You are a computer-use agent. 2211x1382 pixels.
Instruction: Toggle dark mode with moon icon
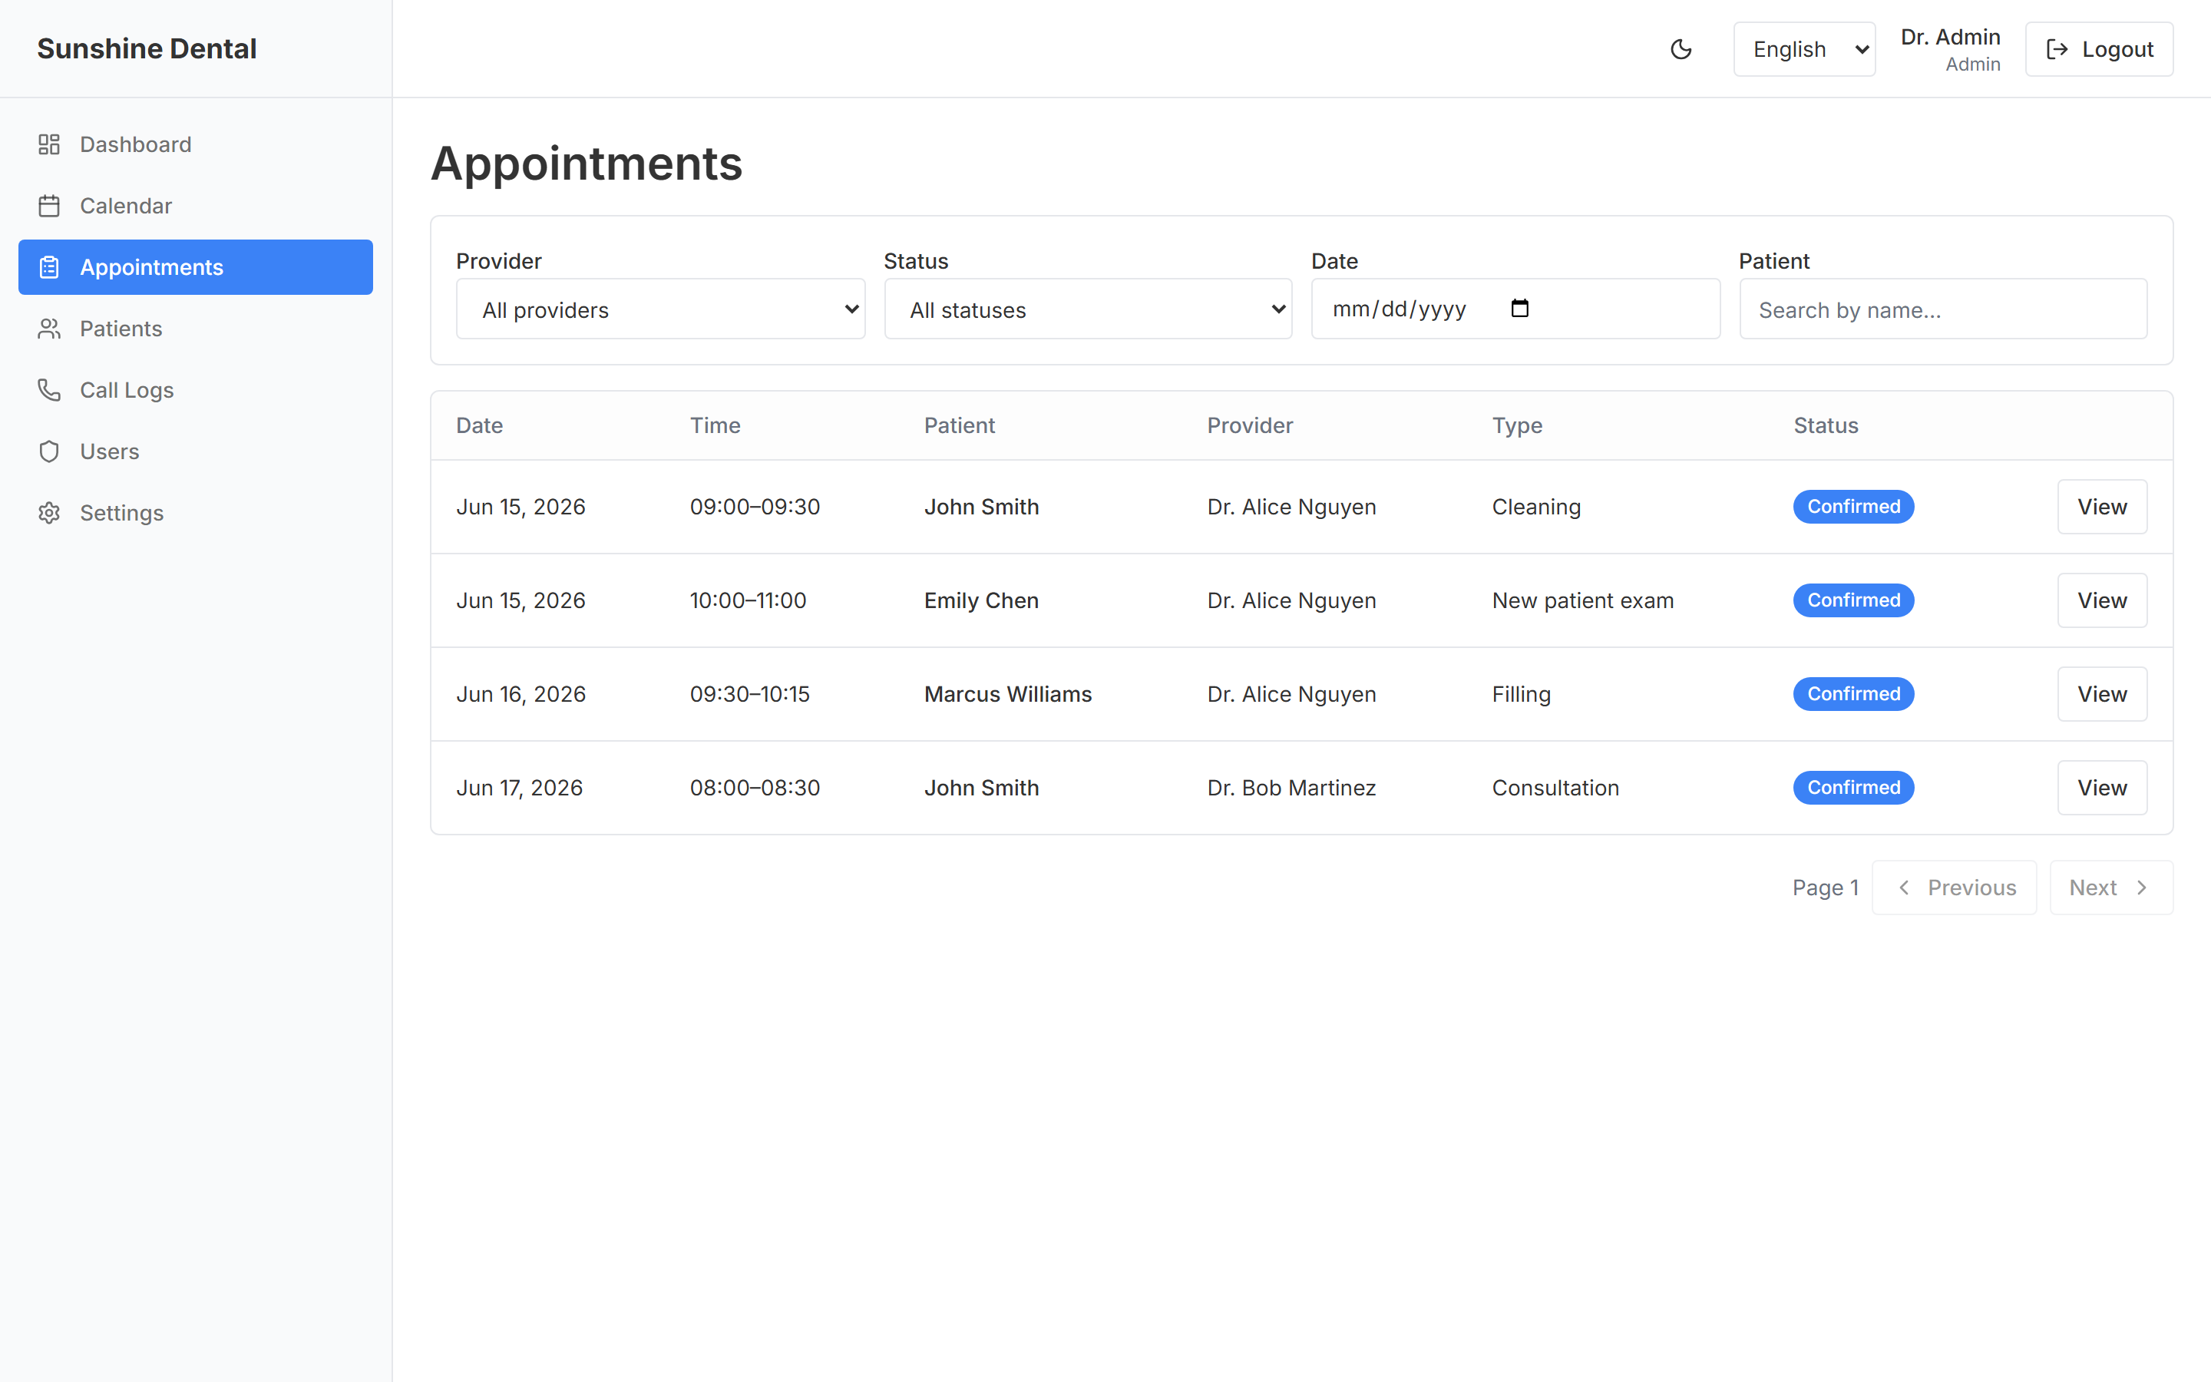pyautogui.click(x=1681, y=49)
